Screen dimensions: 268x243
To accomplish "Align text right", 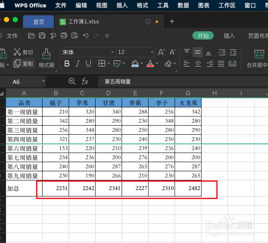I will [x=210, y=63].
